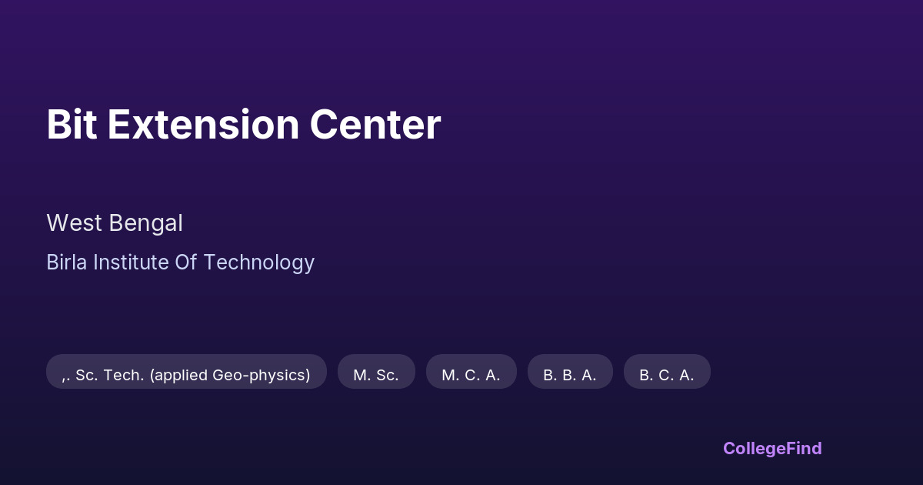The image size is (923, 485).
Task: Click the "Find" part of the CollegeFind logo
Action: [x=805, y=448]
